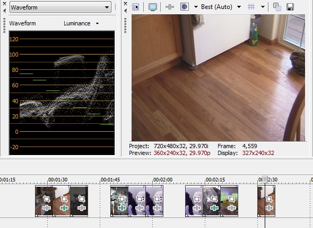Toggle Split Screen View icon
The height and width of the screenshot is (228, 313).
(x=185, y=7)
